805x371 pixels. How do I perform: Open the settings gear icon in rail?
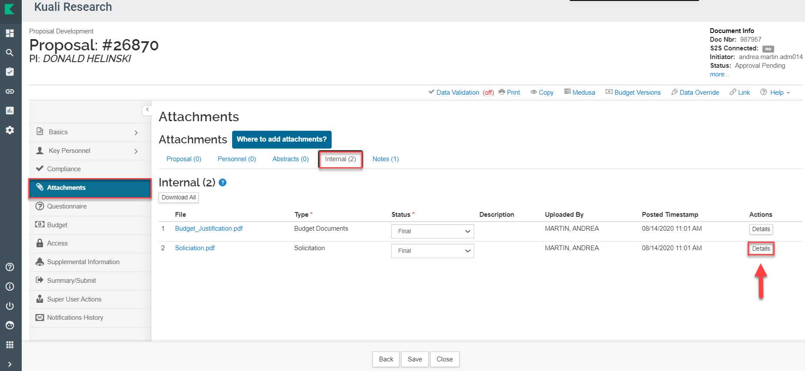click(x=10, y=130)
